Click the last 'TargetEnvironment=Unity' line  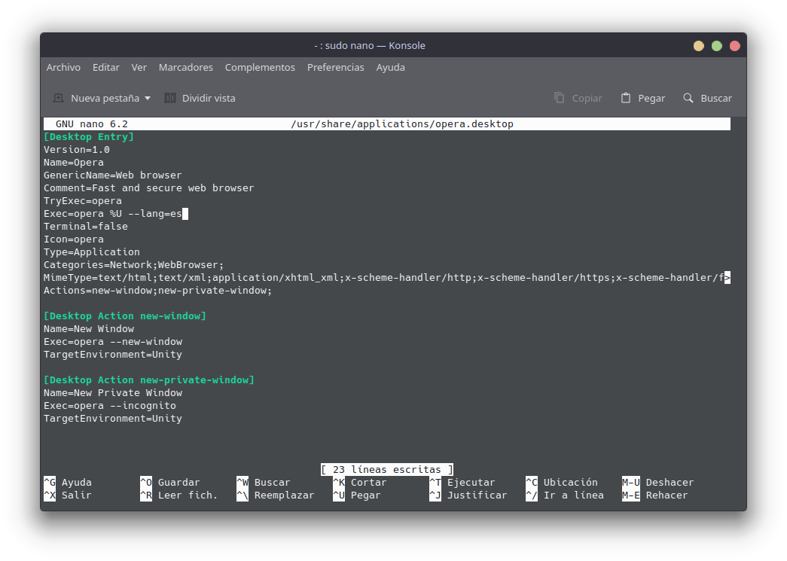[113, 419]
